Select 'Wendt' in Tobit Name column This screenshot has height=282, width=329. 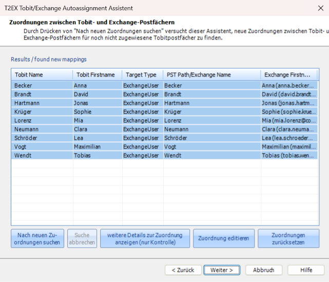pos(42,156)
